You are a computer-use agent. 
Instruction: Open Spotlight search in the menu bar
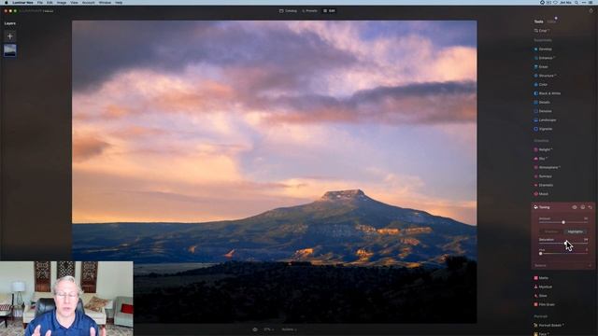pos(577,2)
